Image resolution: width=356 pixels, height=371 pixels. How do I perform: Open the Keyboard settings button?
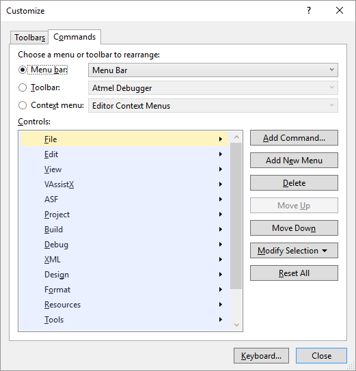click(261, 355)
